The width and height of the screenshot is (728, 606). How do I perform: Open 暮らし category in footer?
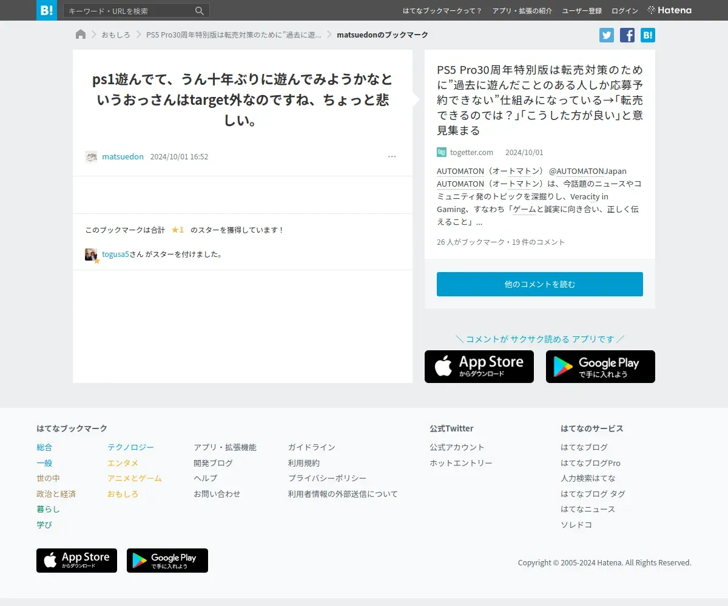tap(48, 510)
